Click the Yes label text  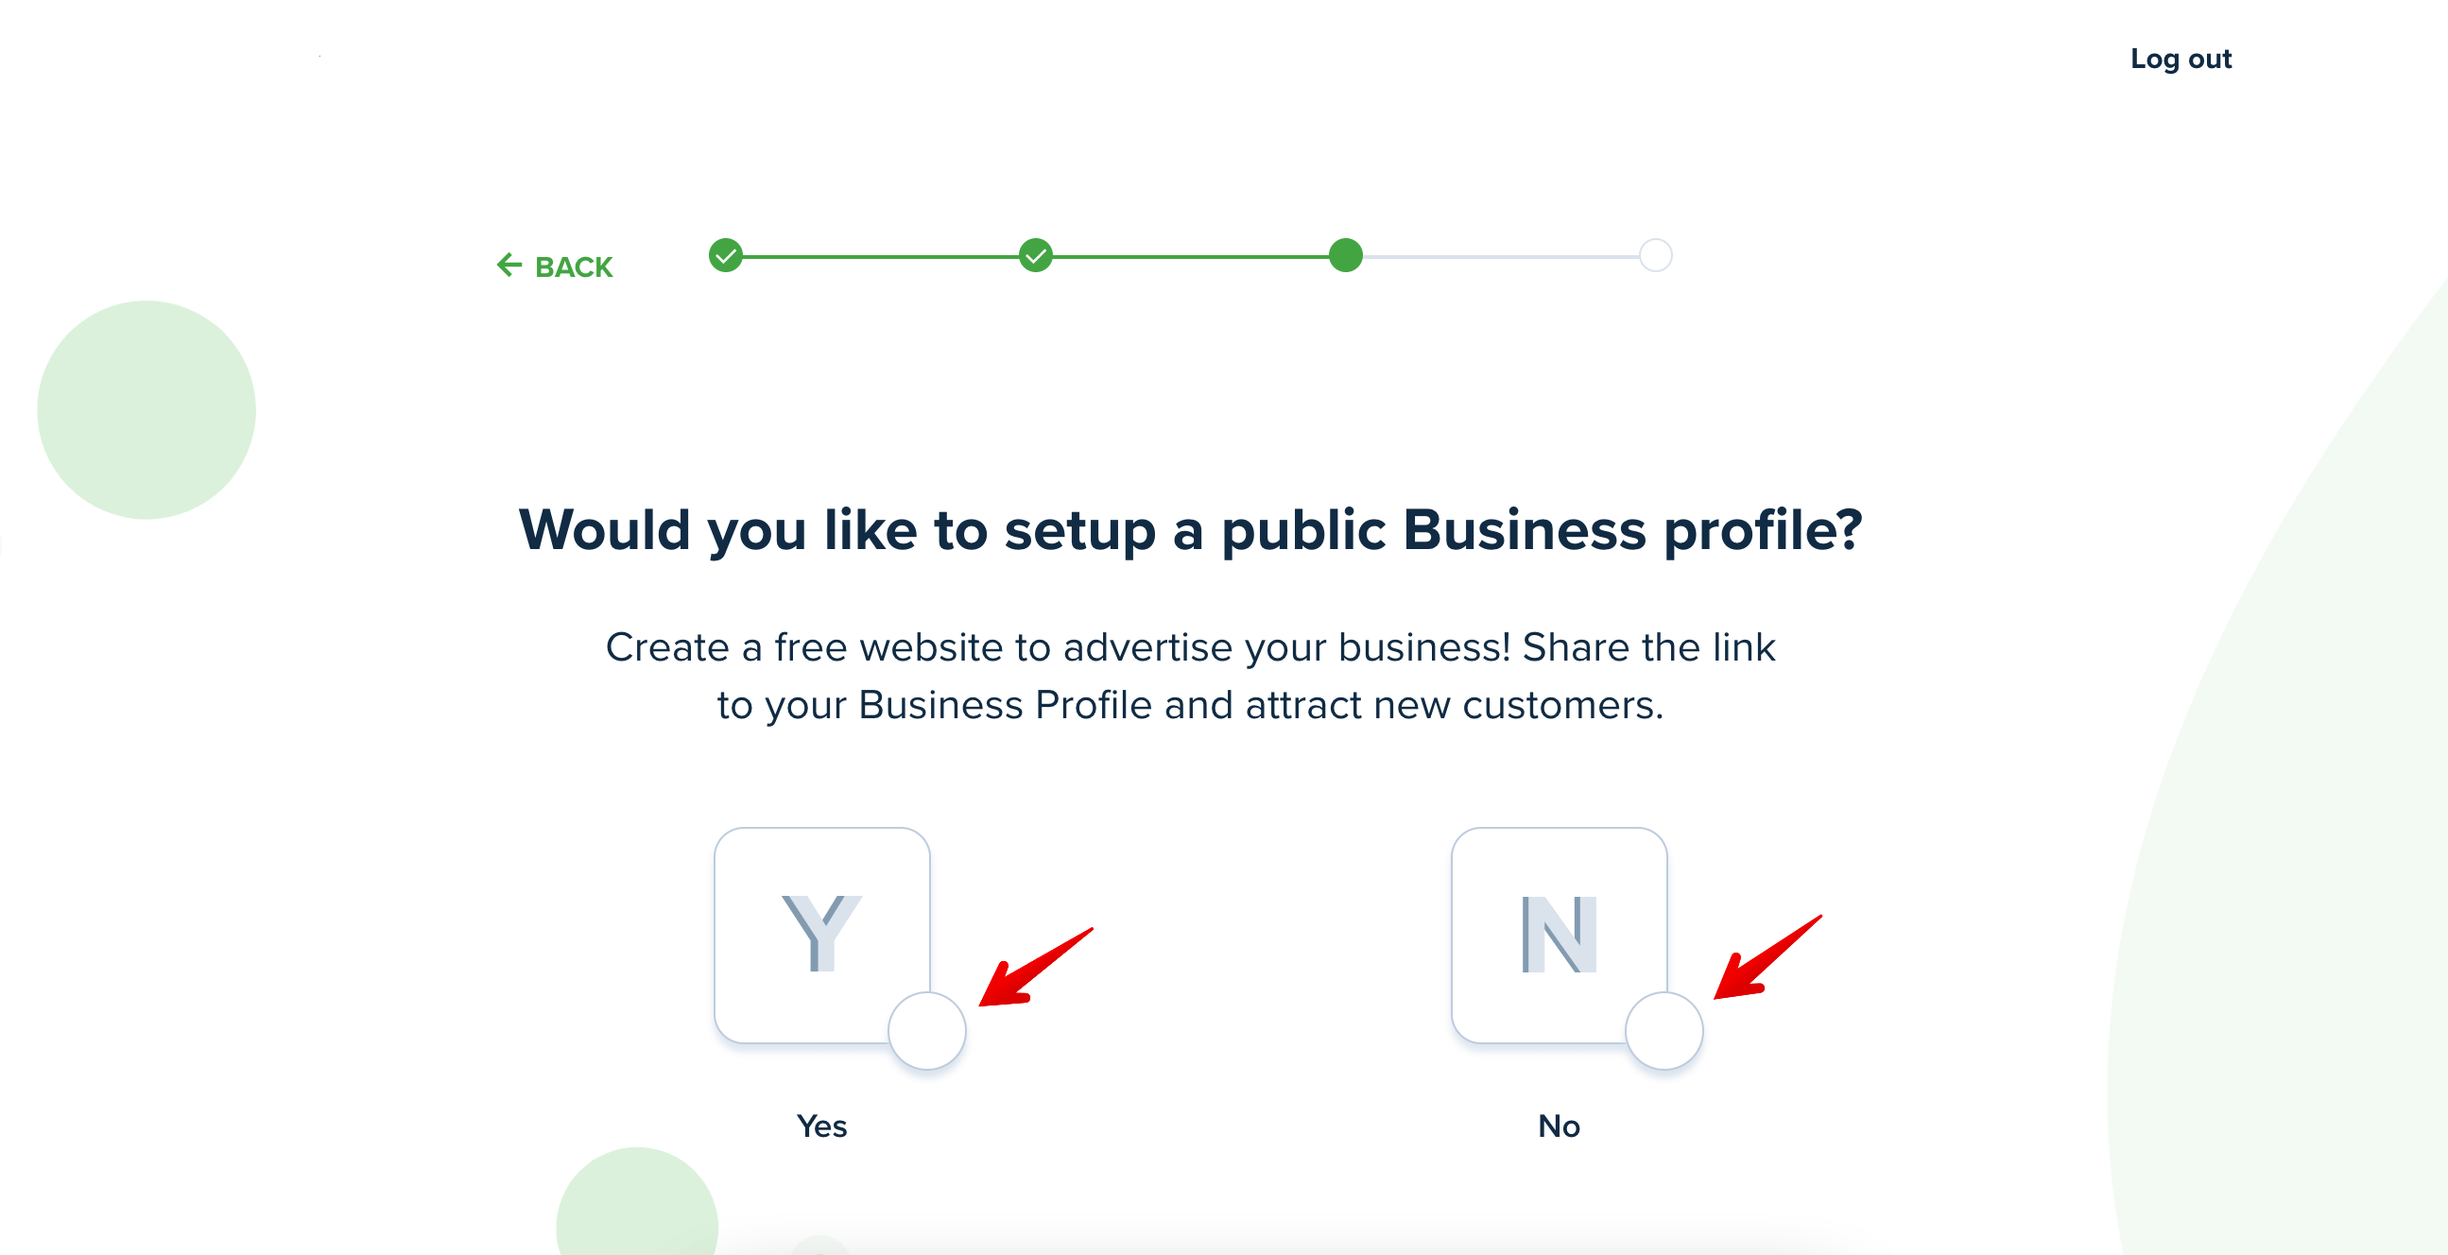pos(822,1126)
